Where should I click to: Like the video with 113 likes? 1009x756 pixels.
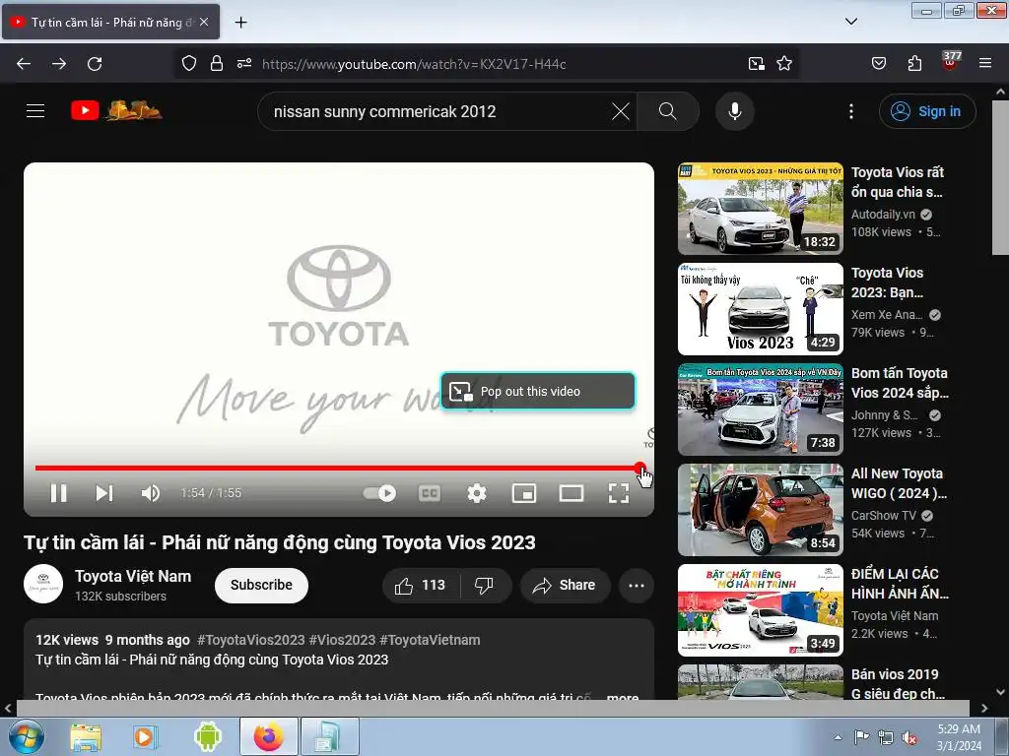[421, 585]
